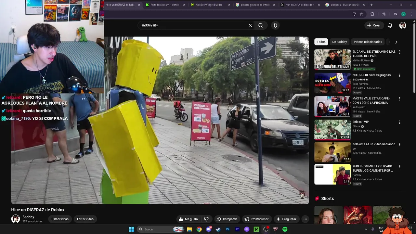
Task: Click the Preguntar button
Action: pos(286,219)
